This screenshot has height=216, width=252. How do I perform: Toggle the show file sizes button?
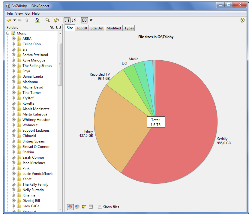click(x=84, y=20)
